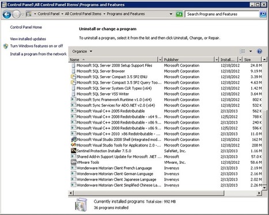This screenshot has width=269, height=215.
Task: Click the Sync Framework Runtime v1.0 icon
Action: point(74,99)
